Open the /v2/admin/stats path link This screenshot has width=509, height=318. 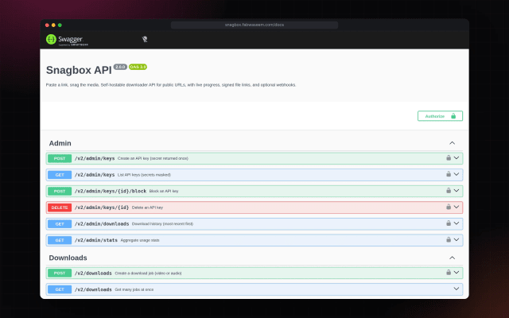[x=96, y=240]
